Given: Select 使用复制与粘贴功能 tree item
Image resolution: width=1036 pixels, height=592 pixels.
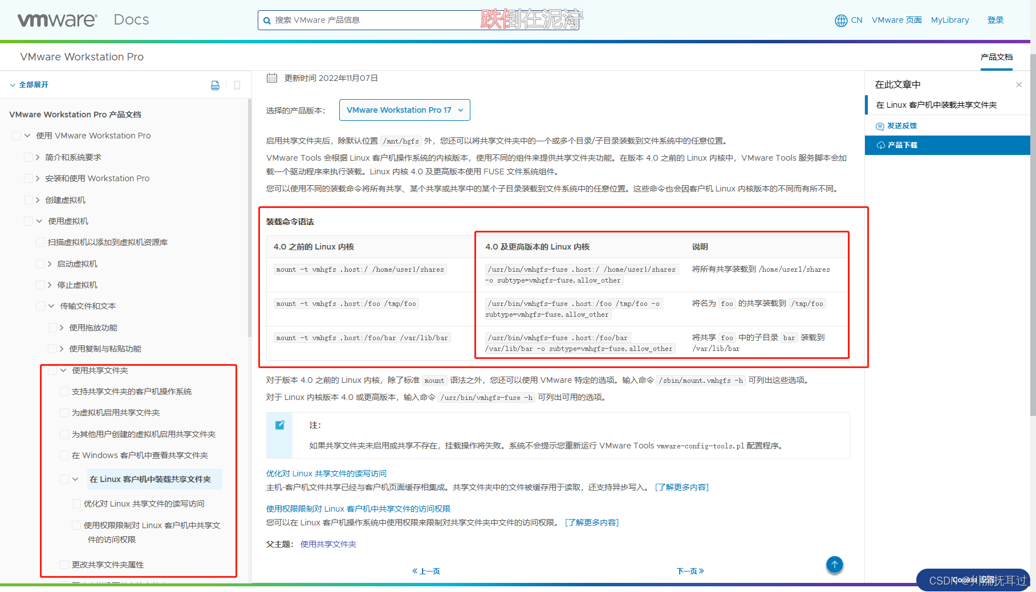Looking at the screenshot, I should [105, 349].
